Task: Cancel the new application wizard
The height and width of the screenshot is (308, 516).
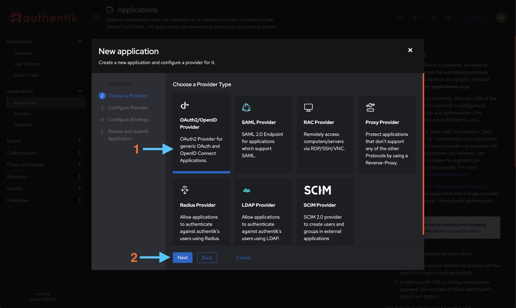Action: (243, 257)
